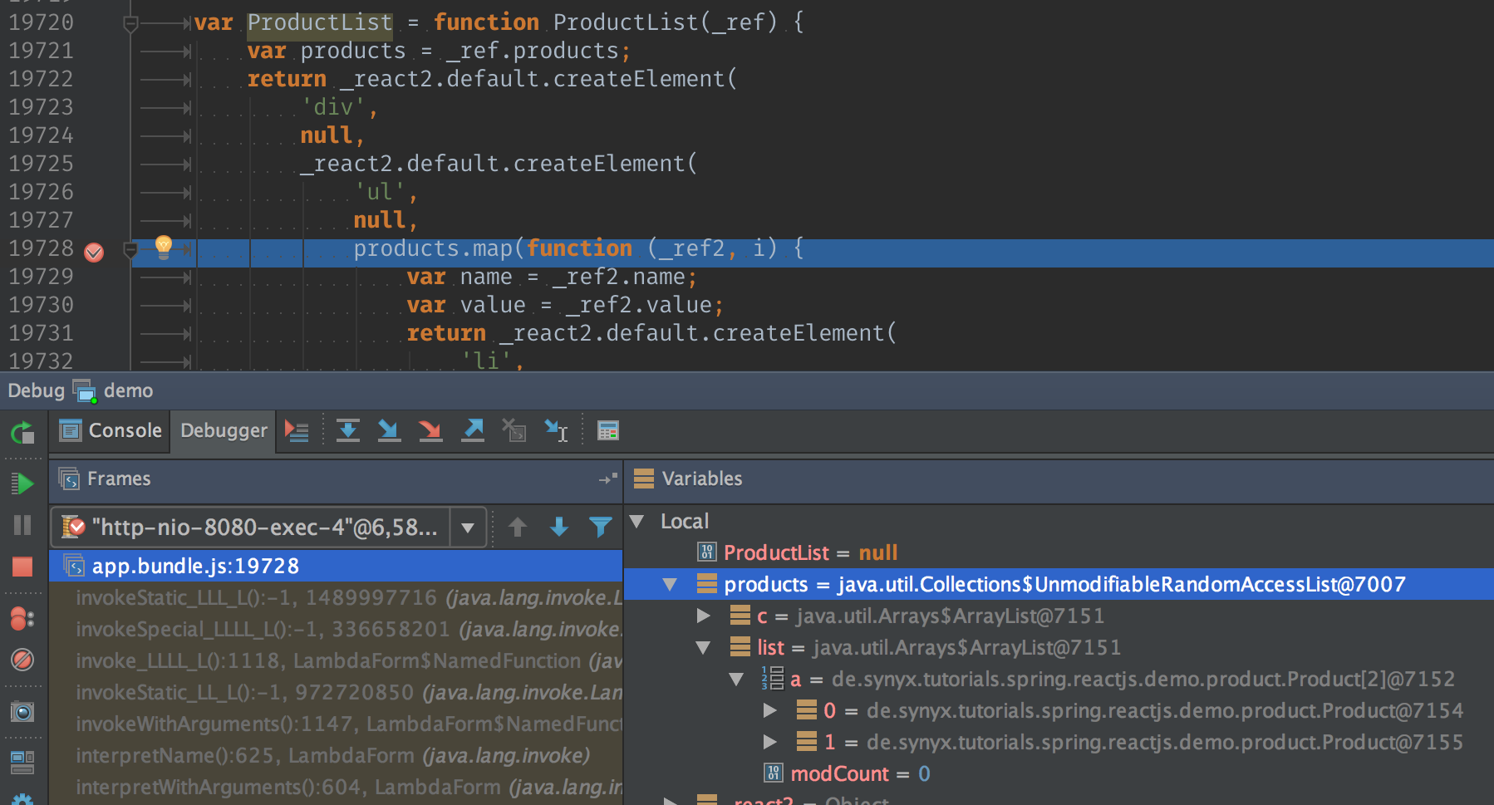The height and width of the screenshot is (805, 1494).
Task: Resume program with green play icon
Action: pyautogui.click(x=22, y=483)
